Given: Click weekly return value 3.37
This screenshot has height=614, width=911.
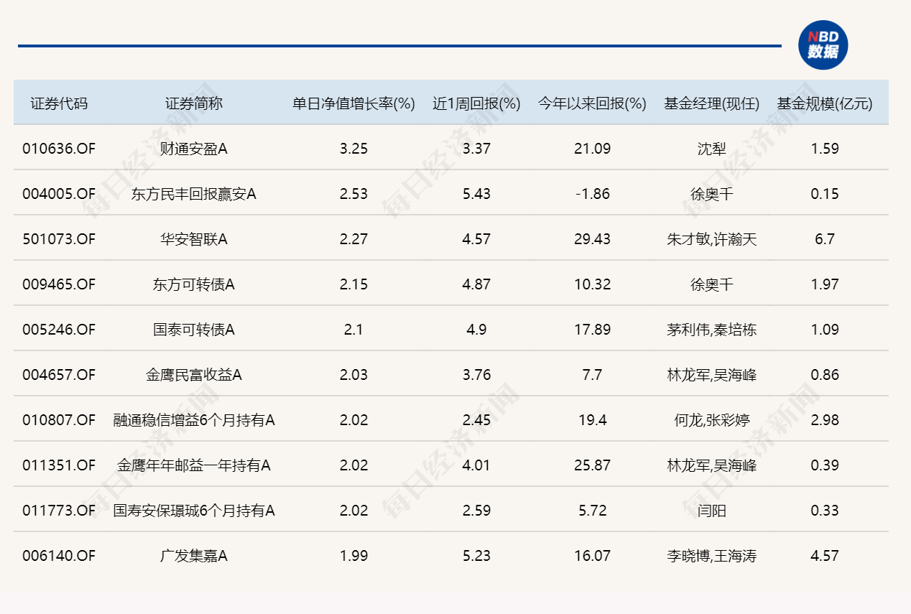Looking at the screenshot, I should [476, 149].
